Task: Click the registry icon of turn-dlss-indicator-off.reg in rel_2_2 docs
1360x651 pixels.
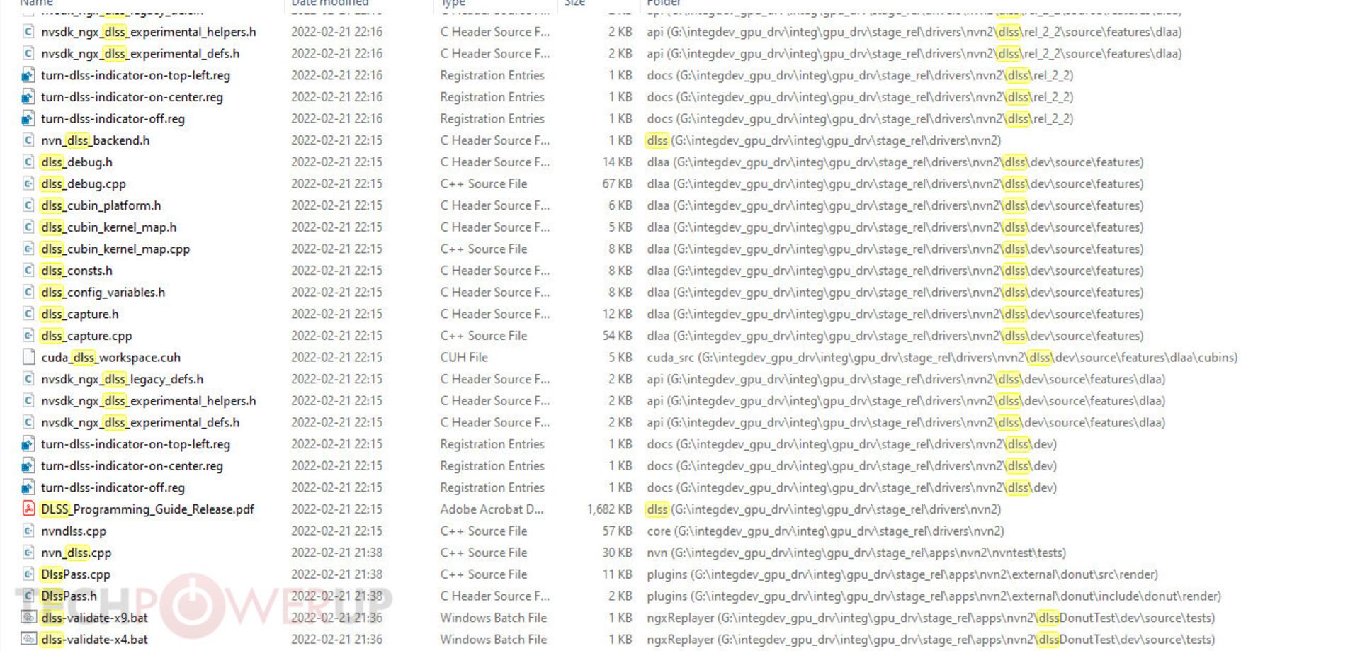Action: 28,118
